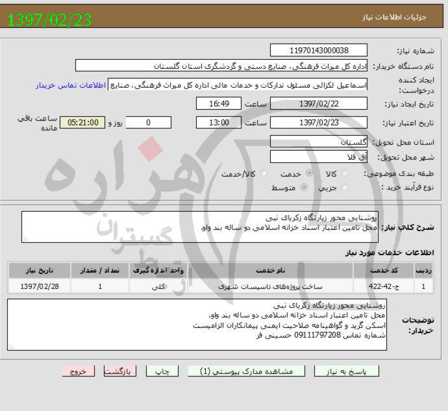Click the پاسخ به نیاز button

point(346,371)
